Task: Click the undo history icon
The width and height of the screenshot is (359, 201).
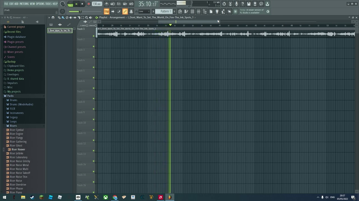Action: pyautogui.click(x=224, y=4)
